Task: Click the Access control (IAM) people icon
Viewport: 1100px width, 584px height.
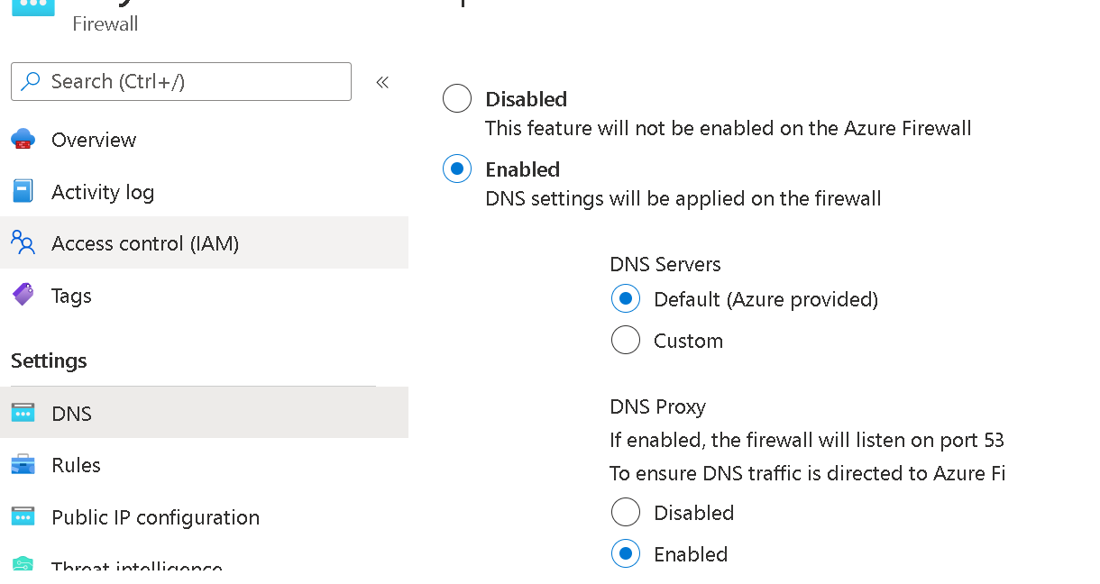Action: (23, 242)
